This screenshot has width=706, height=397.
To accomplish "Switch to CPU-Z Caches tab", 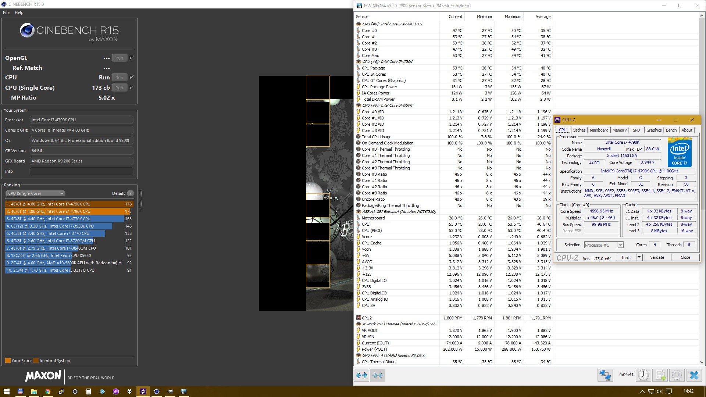I will (x=579, y=130).
